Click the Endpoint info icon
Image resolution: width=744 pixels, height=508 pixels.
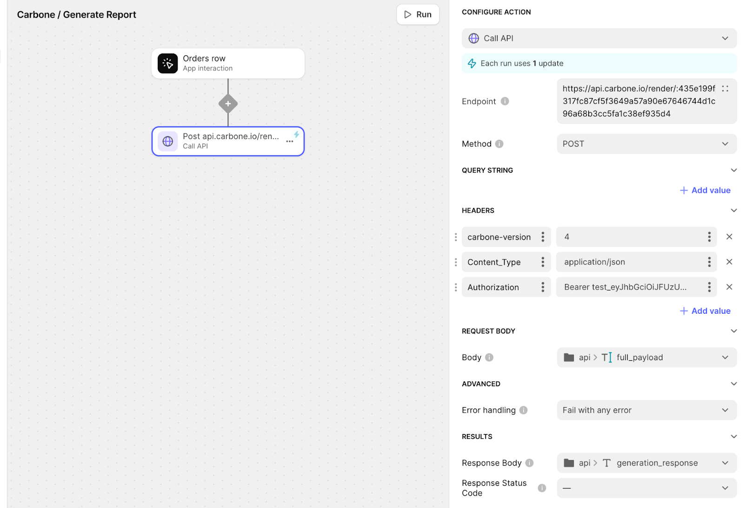click(x=505, y=101)
